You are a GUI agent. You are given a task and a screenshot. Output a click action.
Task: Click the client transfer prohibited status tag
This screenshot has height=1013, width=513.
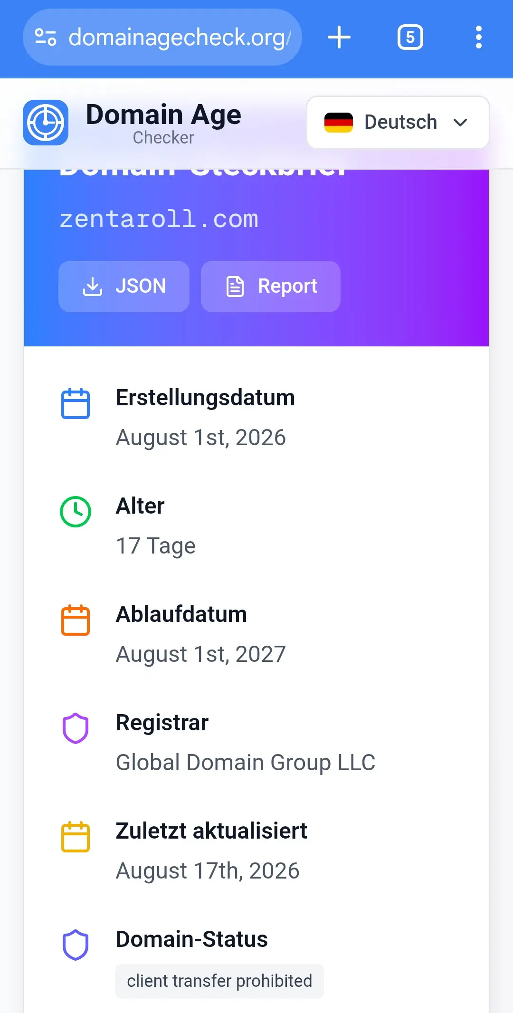[x=219, y=981]
